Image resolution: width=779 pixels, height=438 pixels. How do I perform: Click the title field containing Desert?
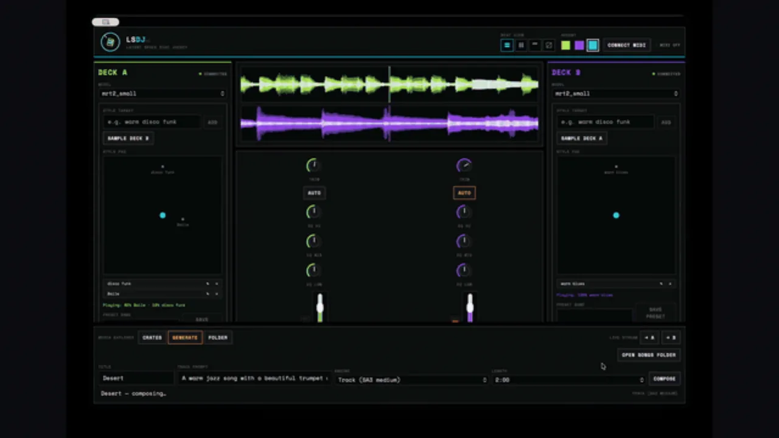136,378
